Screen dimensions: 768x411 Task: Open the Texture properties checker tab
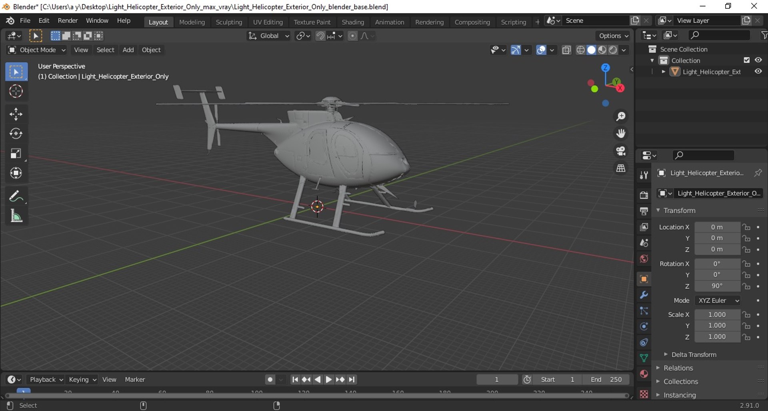point(644,394)
